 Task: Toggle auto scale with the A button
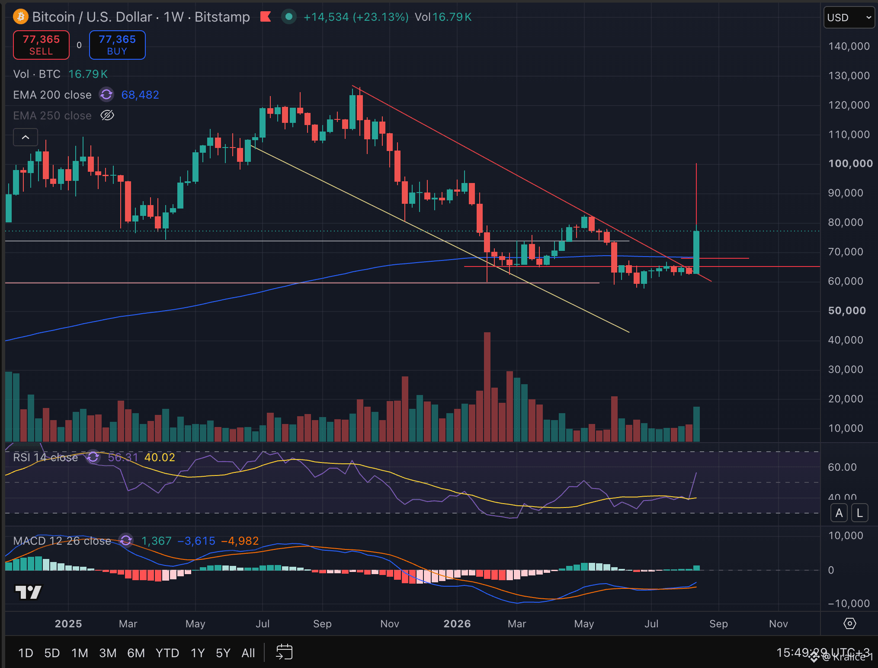coord(839,513)
